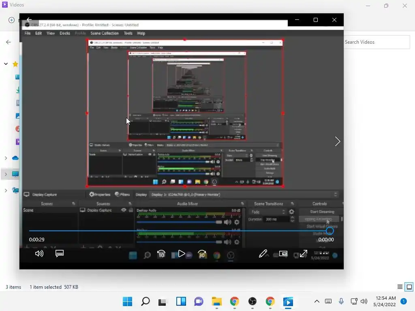The width and height of the screenshot is (415, 311).
Task: Click the New plus icon in Explorer
Action: click(x=11, y=20)
